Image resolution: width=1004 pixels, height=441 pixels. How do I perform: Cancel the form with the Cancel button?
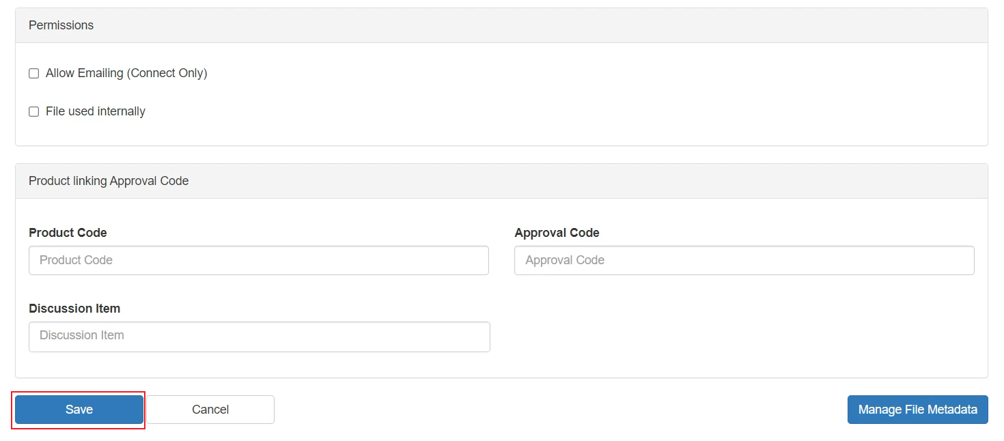[210, 410]
